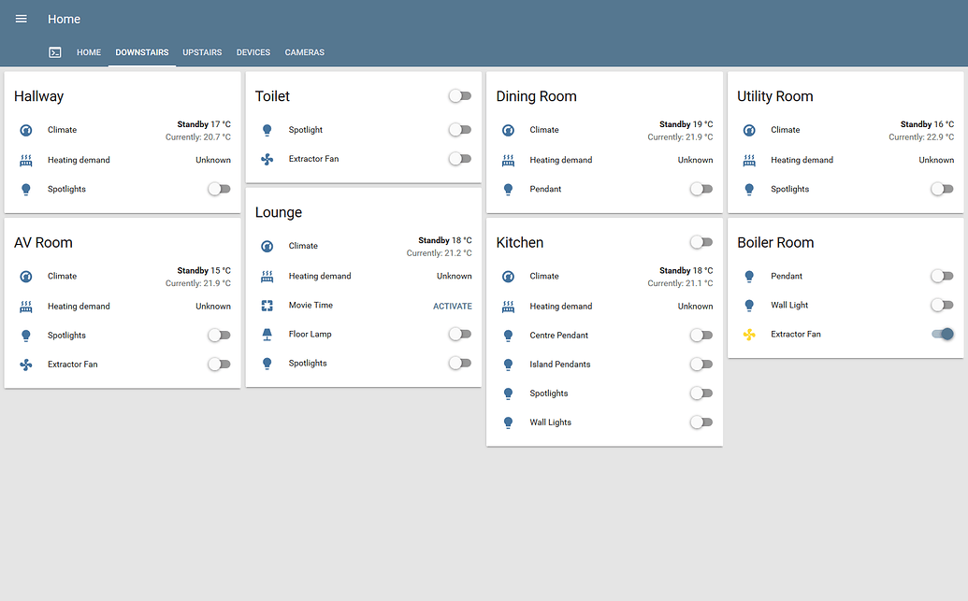Click the Heating demand radiator icon in Lounge
This screenshot has width=968, height=601.
(x=266, y=276)
